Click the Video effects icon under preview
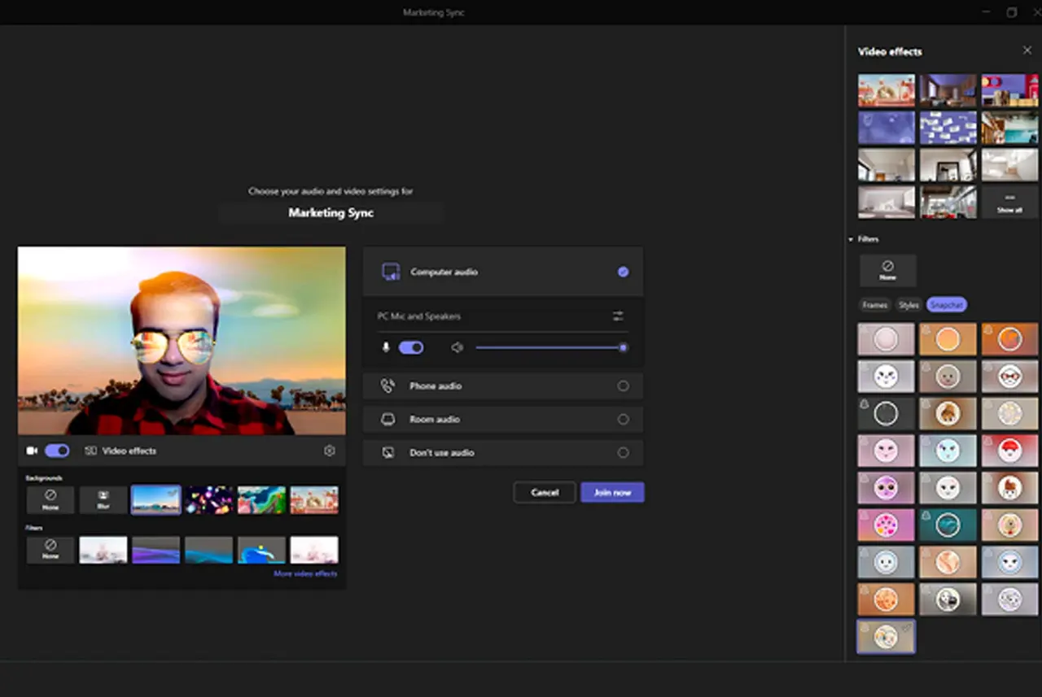The width and height of the screenshot is (1042, 697). pyautogui.click(x=91, y=451)
